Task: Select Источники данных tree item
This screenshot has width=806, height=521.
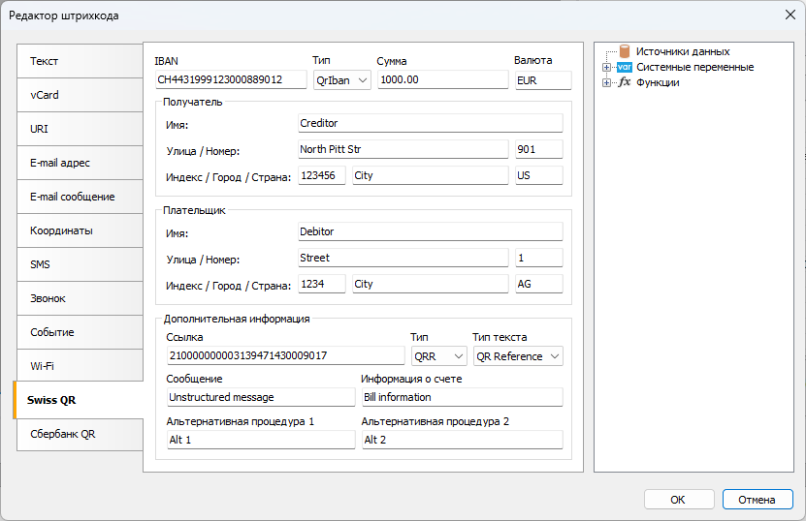Action: (683, 51)
